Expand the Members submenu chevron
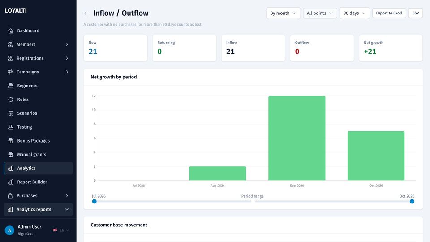430x242 pixels. click(x=67, y=44)
